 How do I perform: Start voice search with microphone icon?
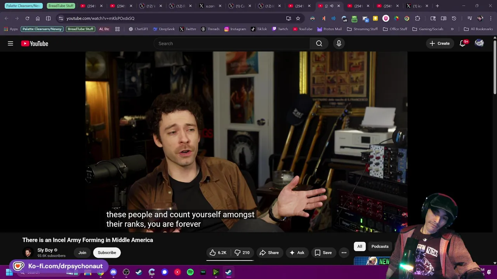(339, 43)
